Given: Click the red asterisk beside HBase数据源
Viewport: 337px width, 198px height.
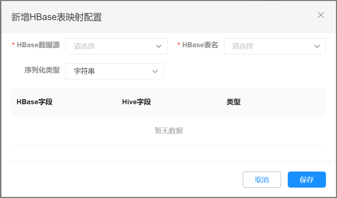Looking at the screenshot, I should pos(13,45).
